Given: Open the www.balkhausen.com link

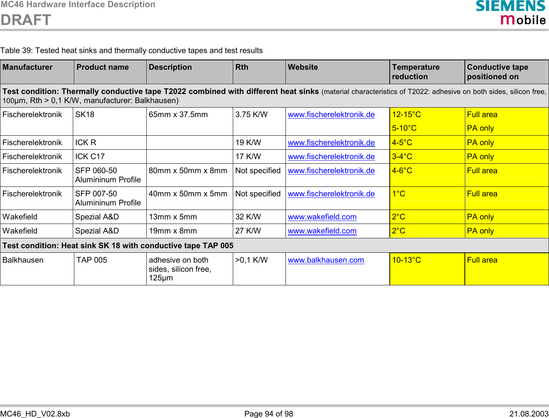Looking at the screenshot, I should pos(326,260).
